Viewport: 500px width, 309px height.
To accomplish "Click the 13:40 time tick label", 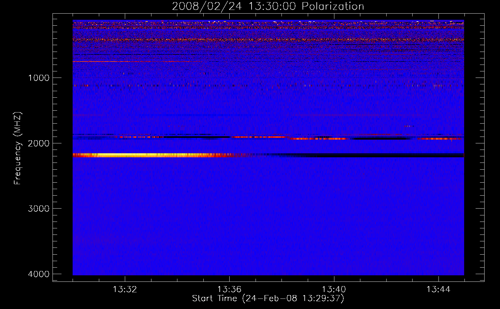I will pyautogui.click(x=334, y=290).
